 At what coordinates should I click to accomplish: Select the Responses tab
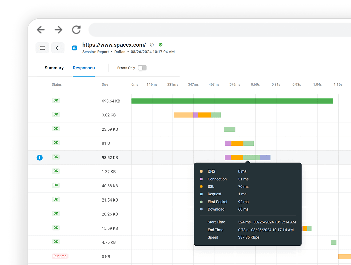(84, 68)
